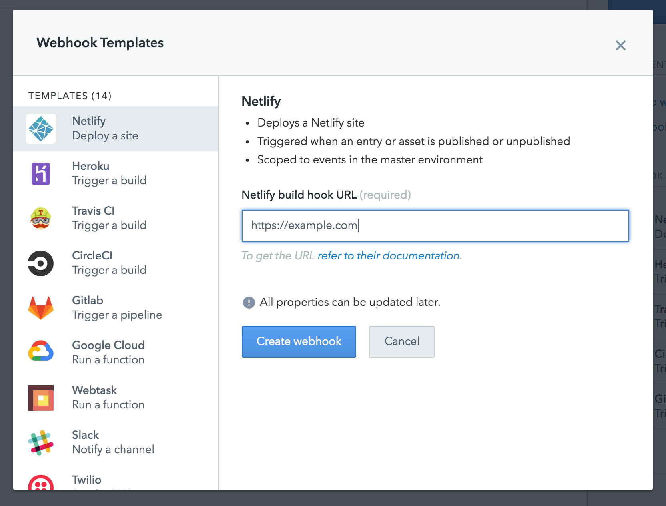Click the CircleCI logo icon
Screen dimensions: 666x506
point(41,263)
